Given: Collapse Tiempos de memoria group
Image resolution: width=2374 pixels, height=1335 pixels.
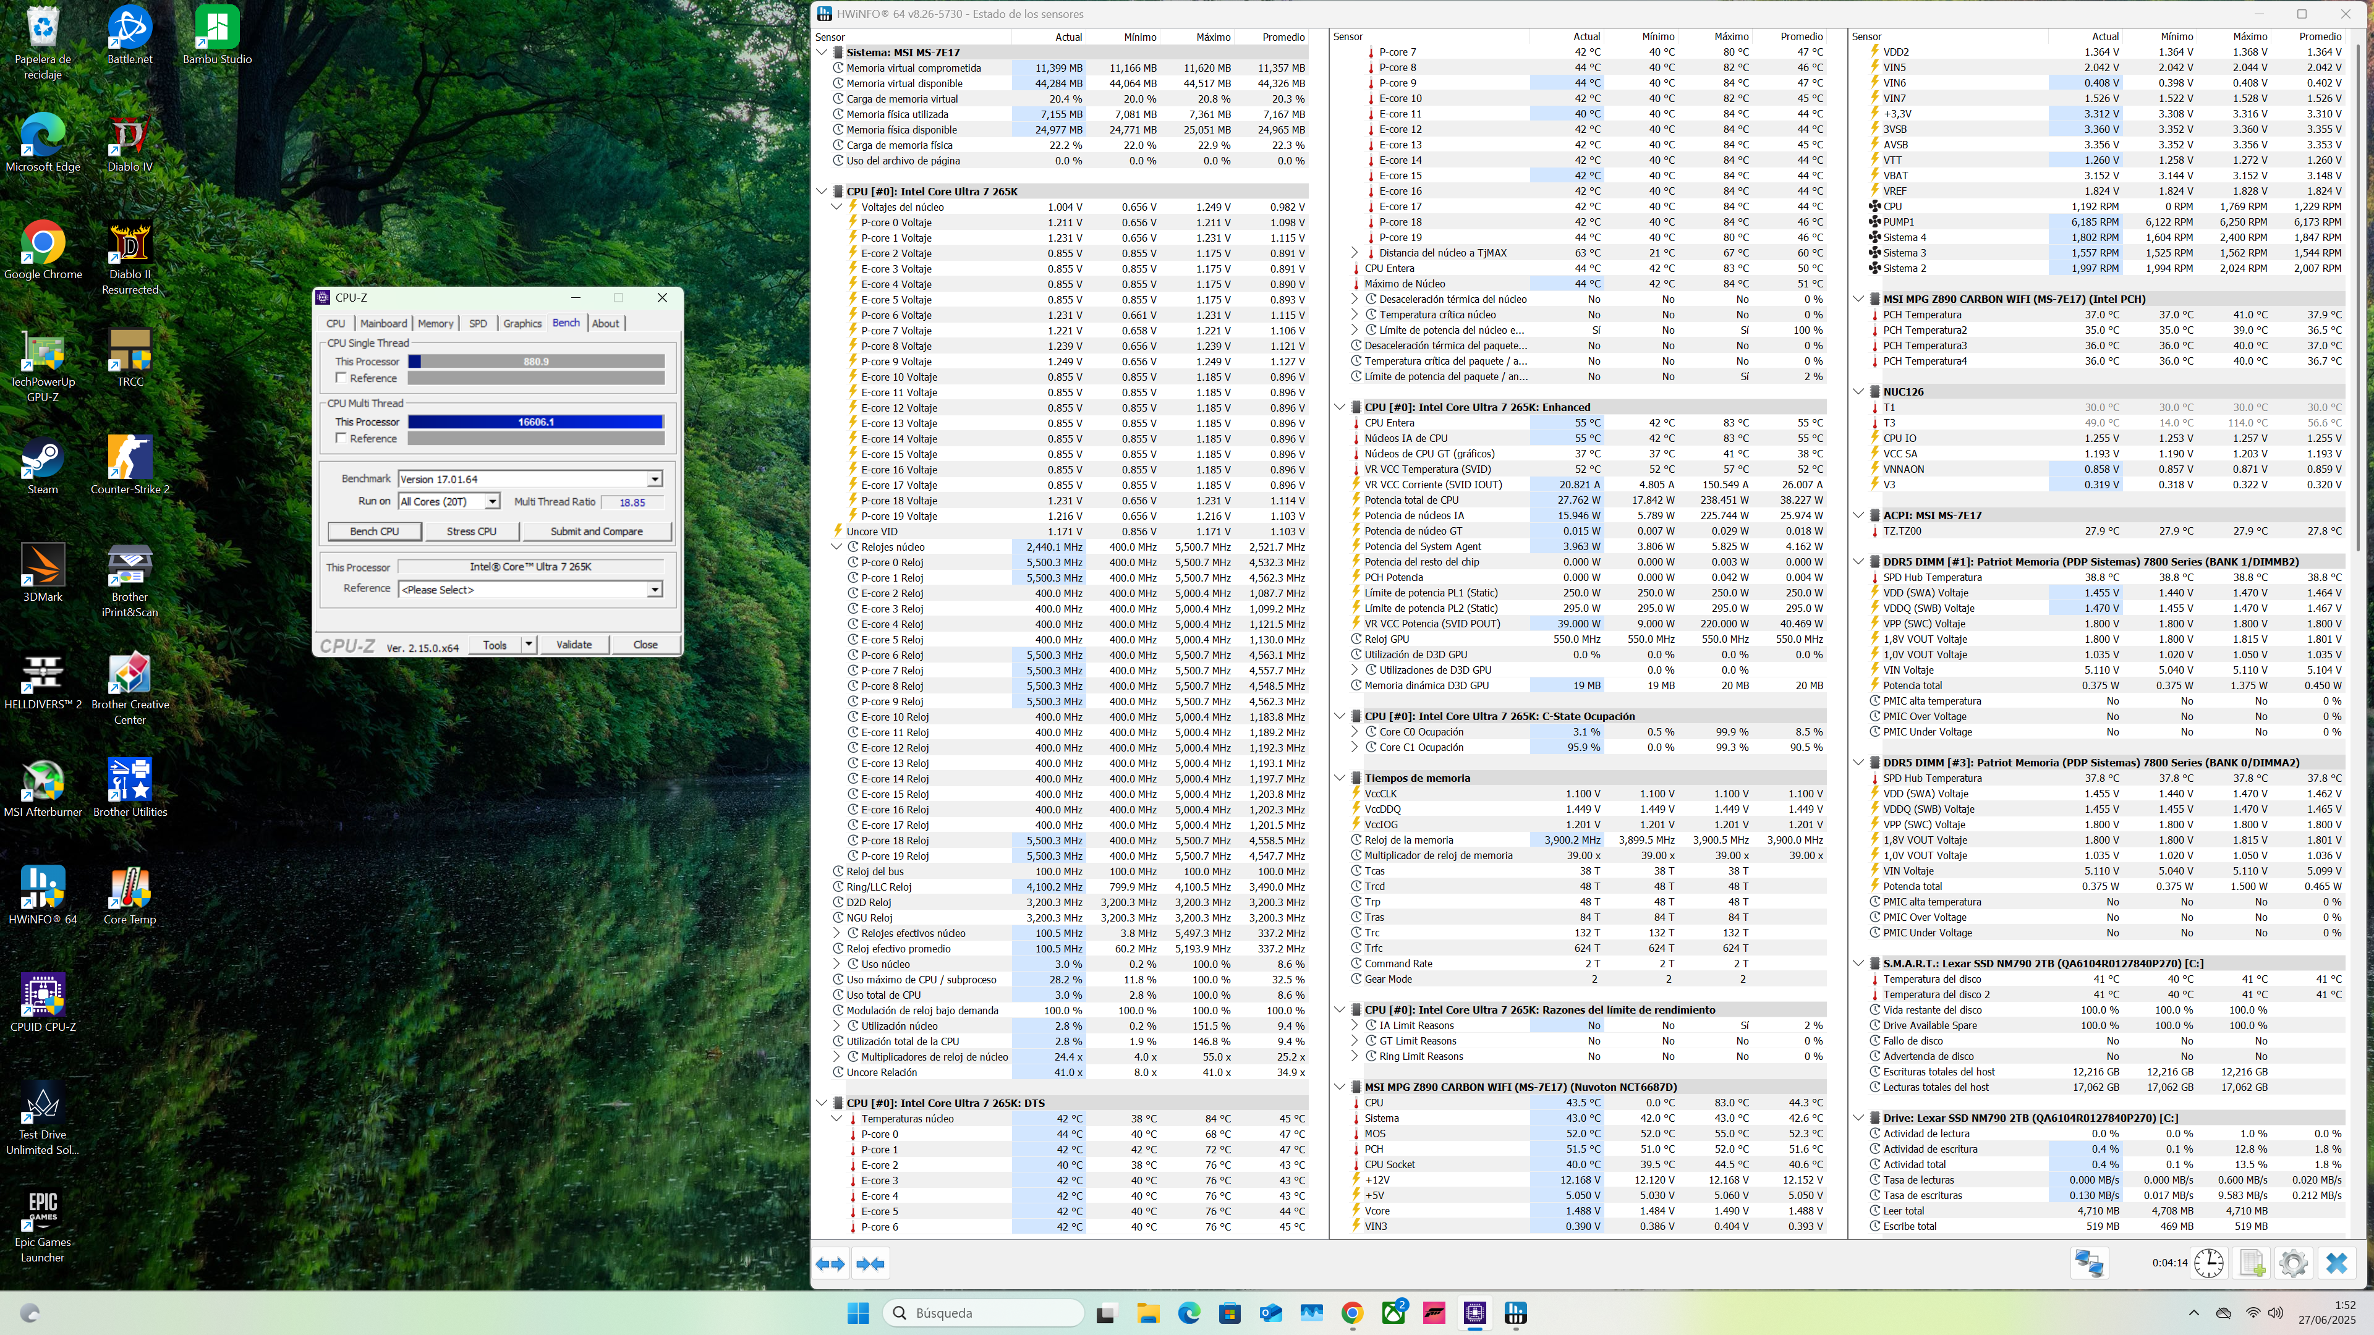Looking at the screenshot, I should [x=1340, y=779].
